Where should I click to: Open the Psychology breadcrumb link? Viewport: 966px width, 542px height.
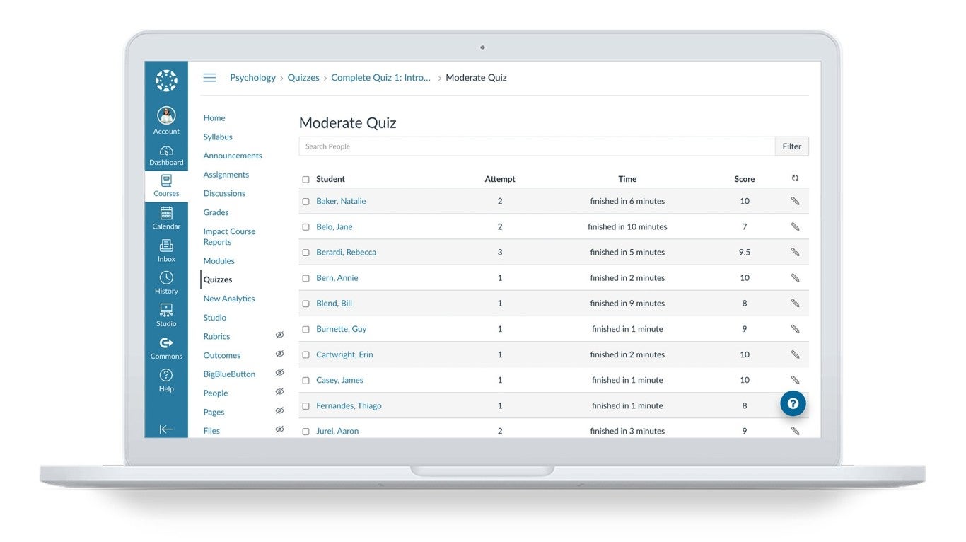[252, 78]
